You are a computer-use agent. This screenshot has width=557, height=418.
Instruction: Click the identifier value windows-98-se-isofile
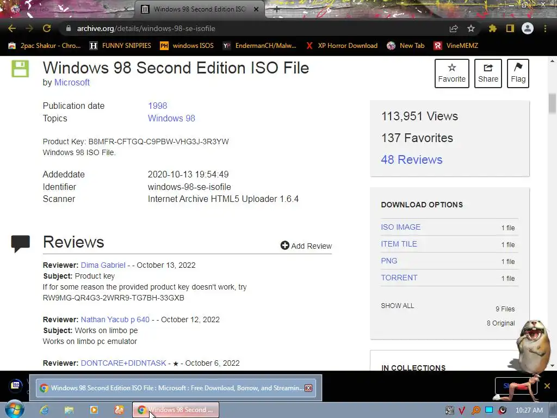point(189,187)
